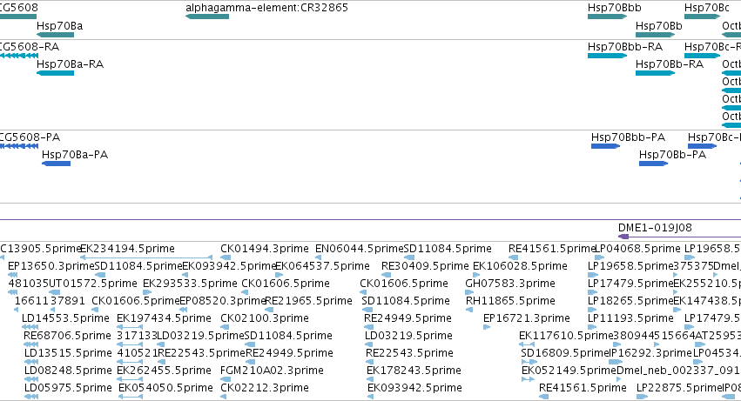Select the CG5608-PA protein label
741x401 pixels.
pos(30,137)
